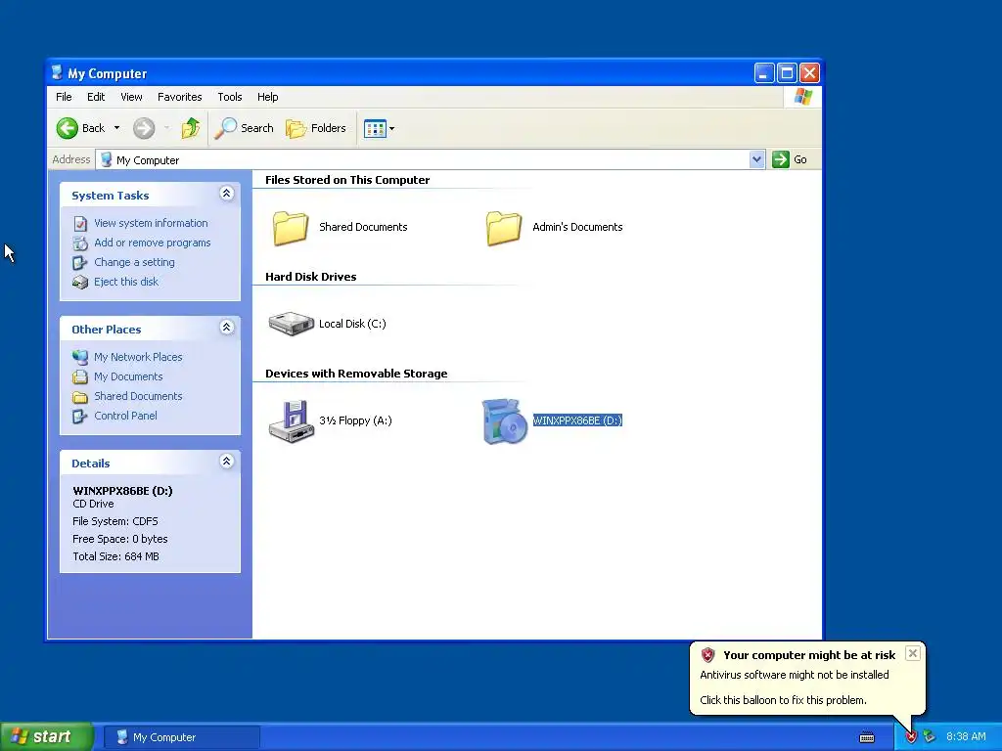
Task: Click the Windows flag logo in menu bar
Action: point(802,97)
